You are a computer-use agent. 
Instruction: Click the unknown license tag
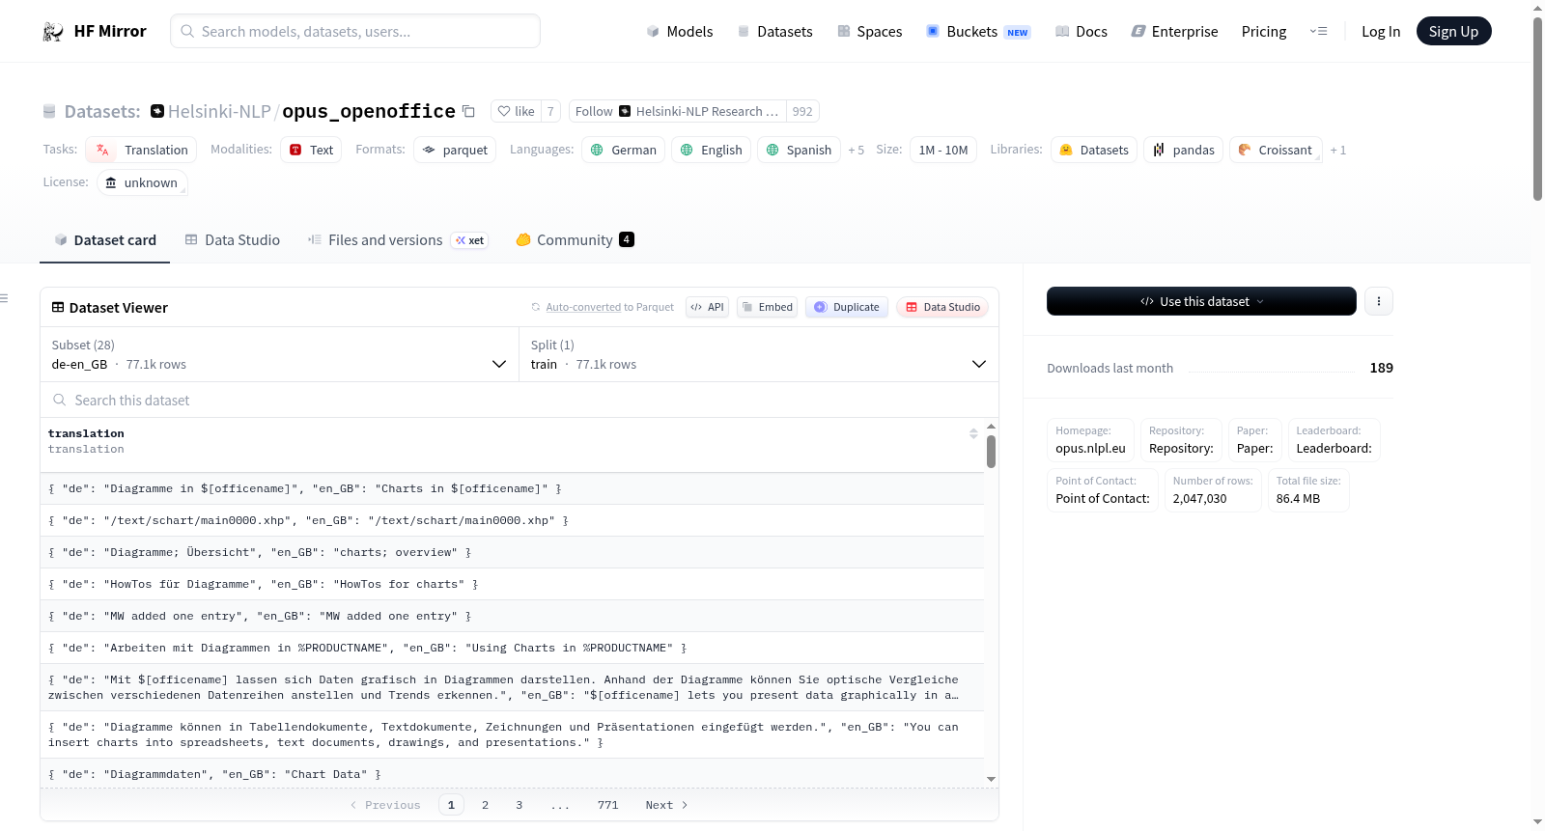point(142,182)
